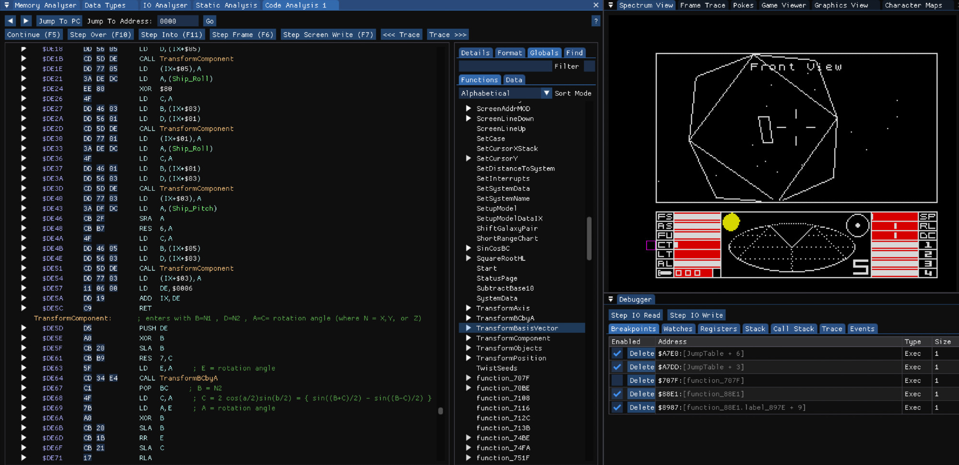Click the back navigation arrow button

(11, 21)
